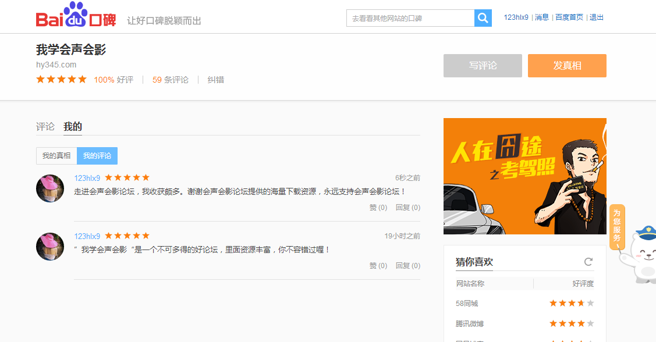The image size is (656, 342).
Task: Refresh the 猜你喜欢 list
Action: [588, 262]
